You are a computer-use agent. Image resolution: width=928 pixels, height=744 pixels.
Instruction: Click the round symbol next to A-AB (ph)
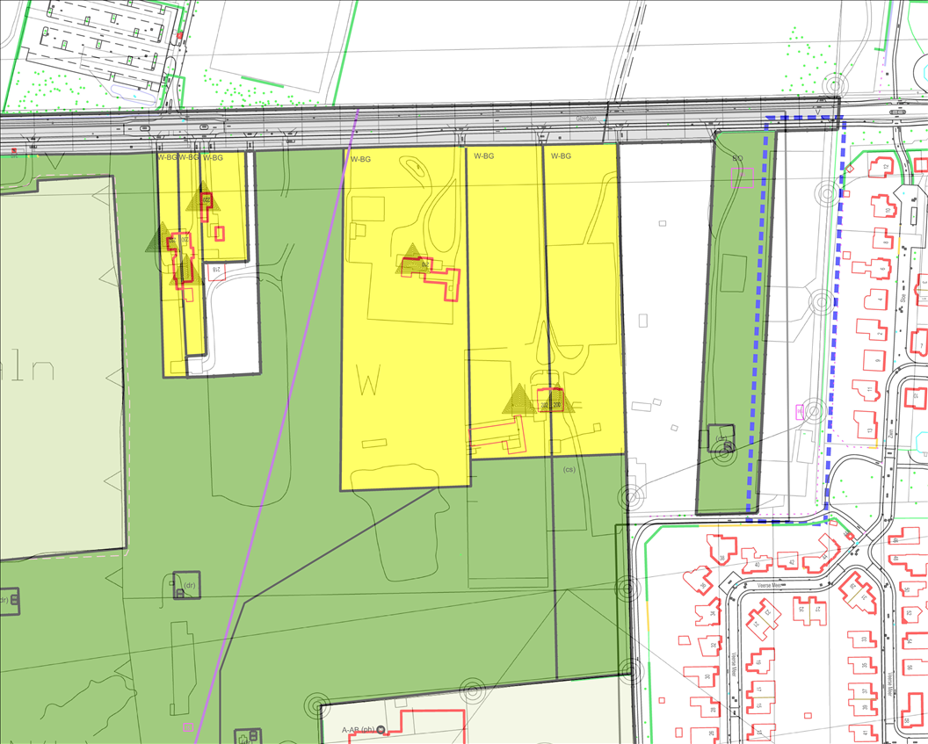[381, 730]
